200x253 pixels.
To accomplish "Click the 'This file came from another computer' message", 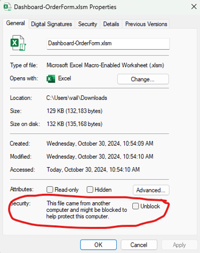I will (x=86, y=210).
